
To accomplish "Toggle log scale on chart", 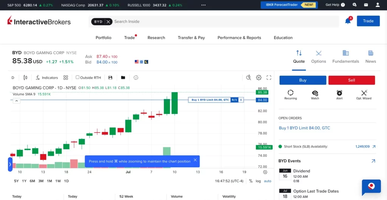I will [258, 181].
